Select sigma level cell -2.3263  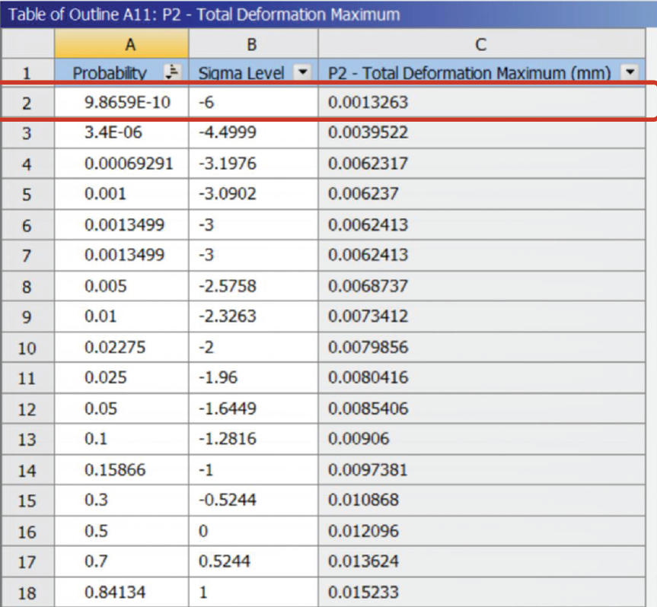click(254, 316)
